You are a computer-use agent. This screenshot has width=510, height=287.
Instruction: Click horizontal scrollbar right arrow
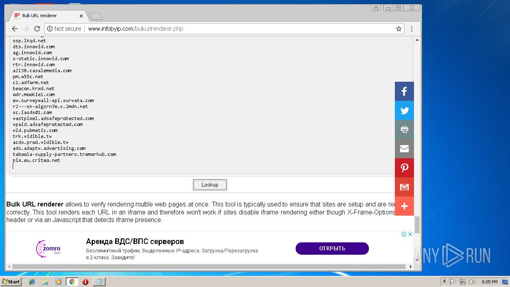pos(411,266)
